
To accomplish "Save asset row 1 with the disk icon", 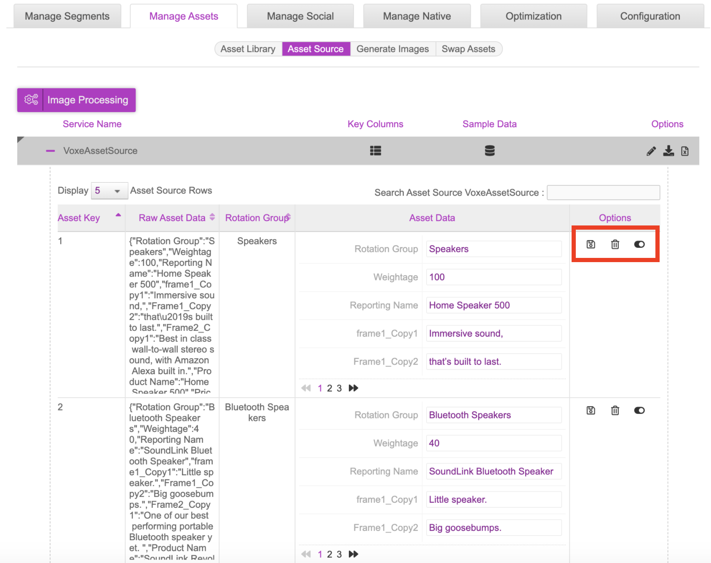I will tap(591, 244).
